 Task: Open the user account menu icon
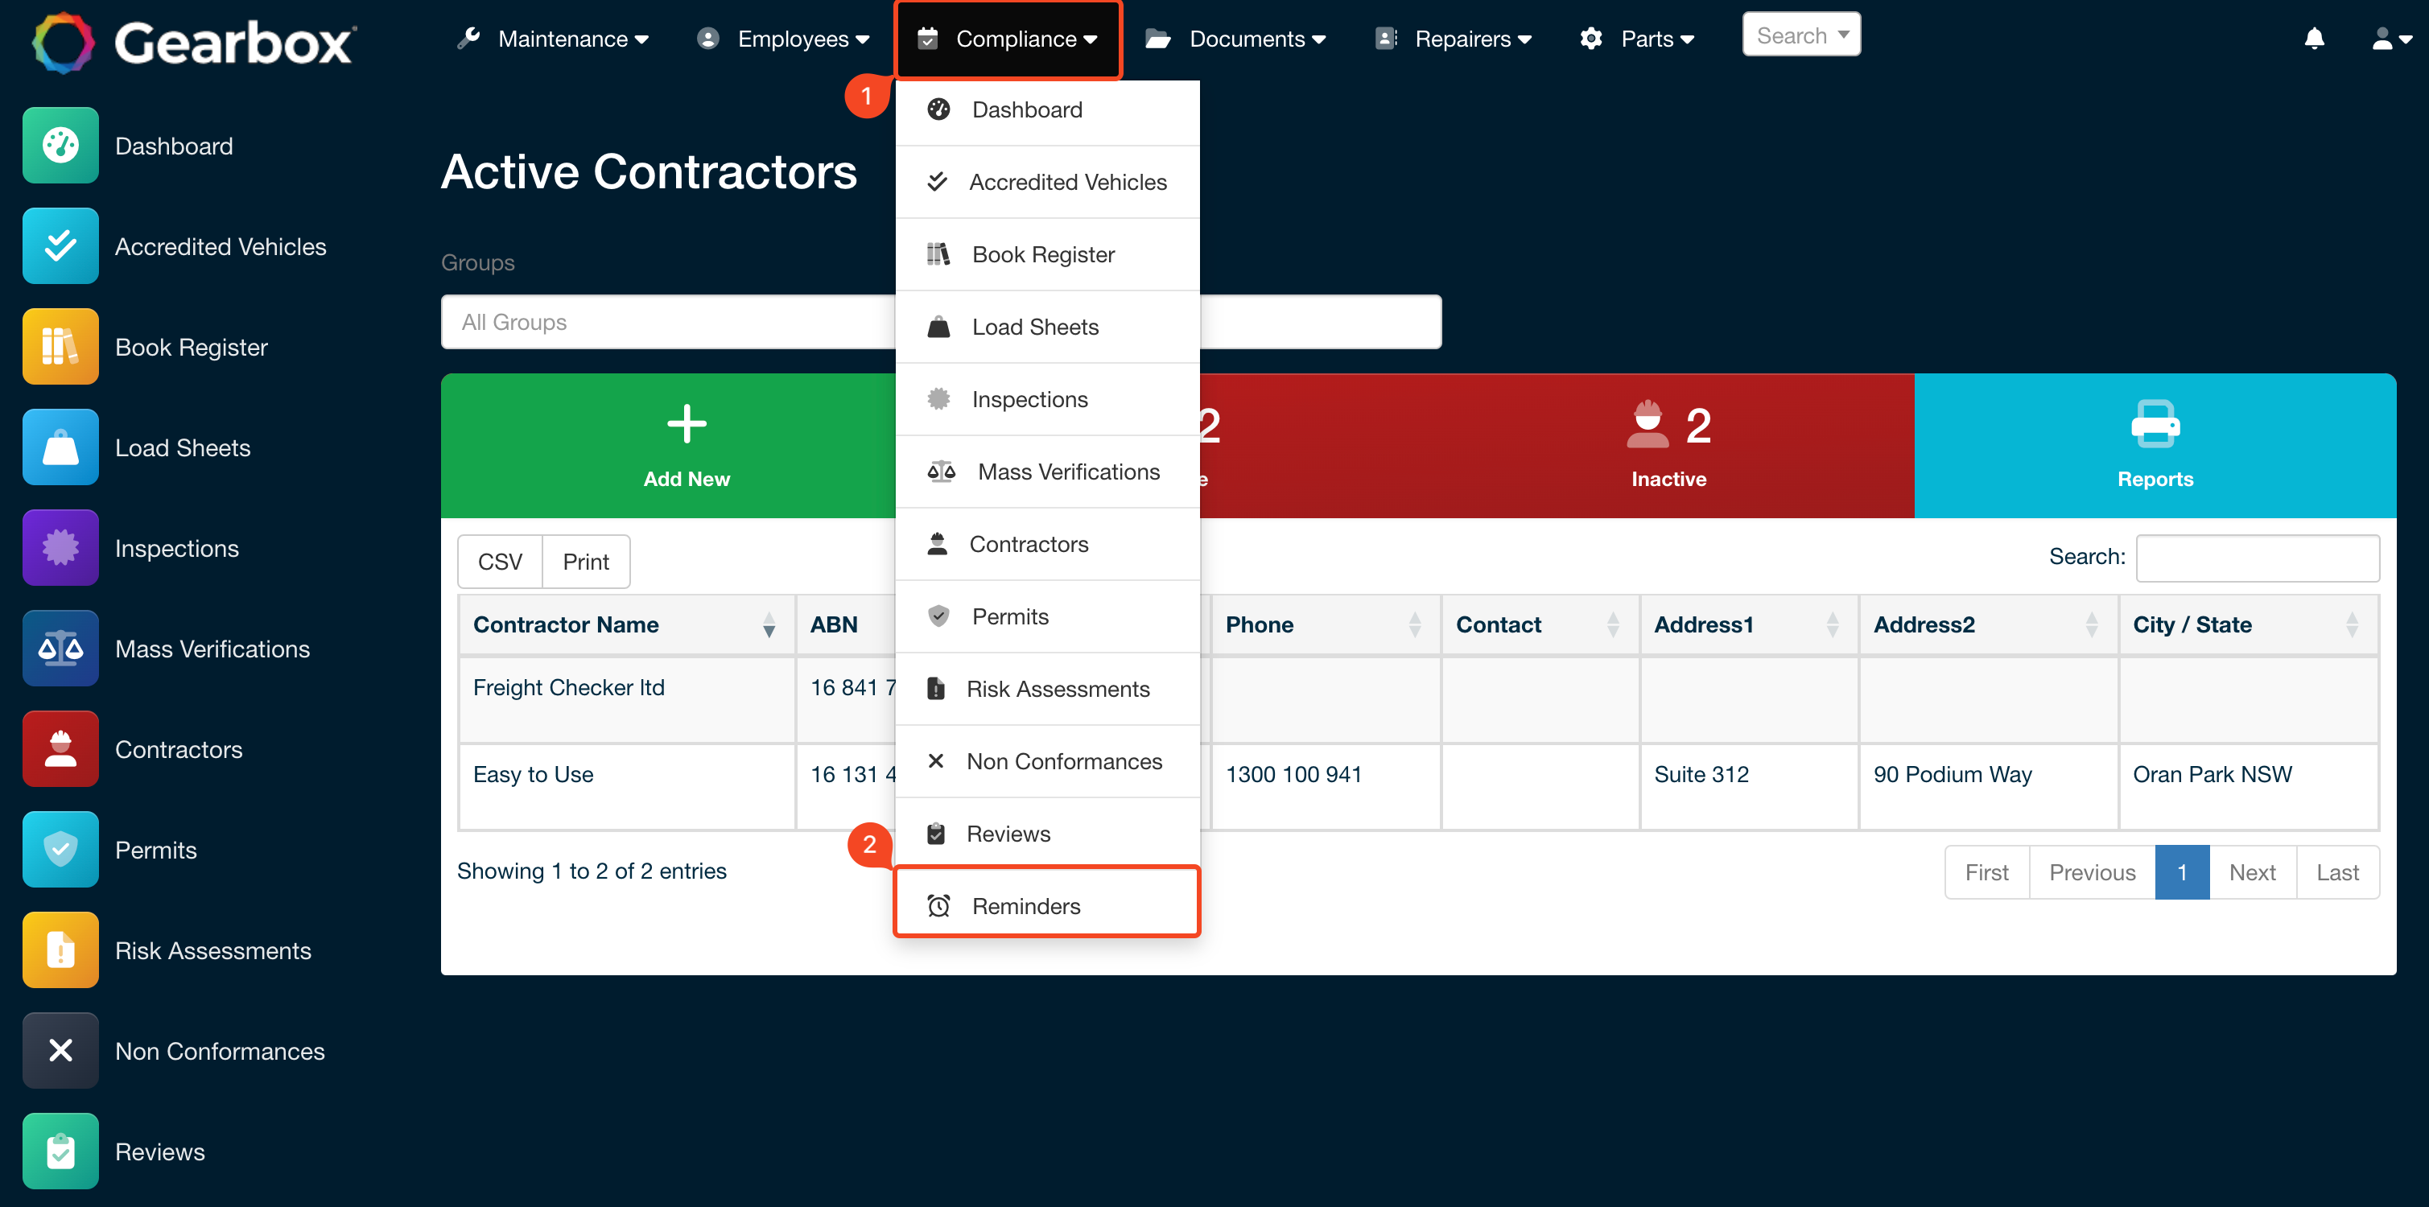tap(2386, 39)
